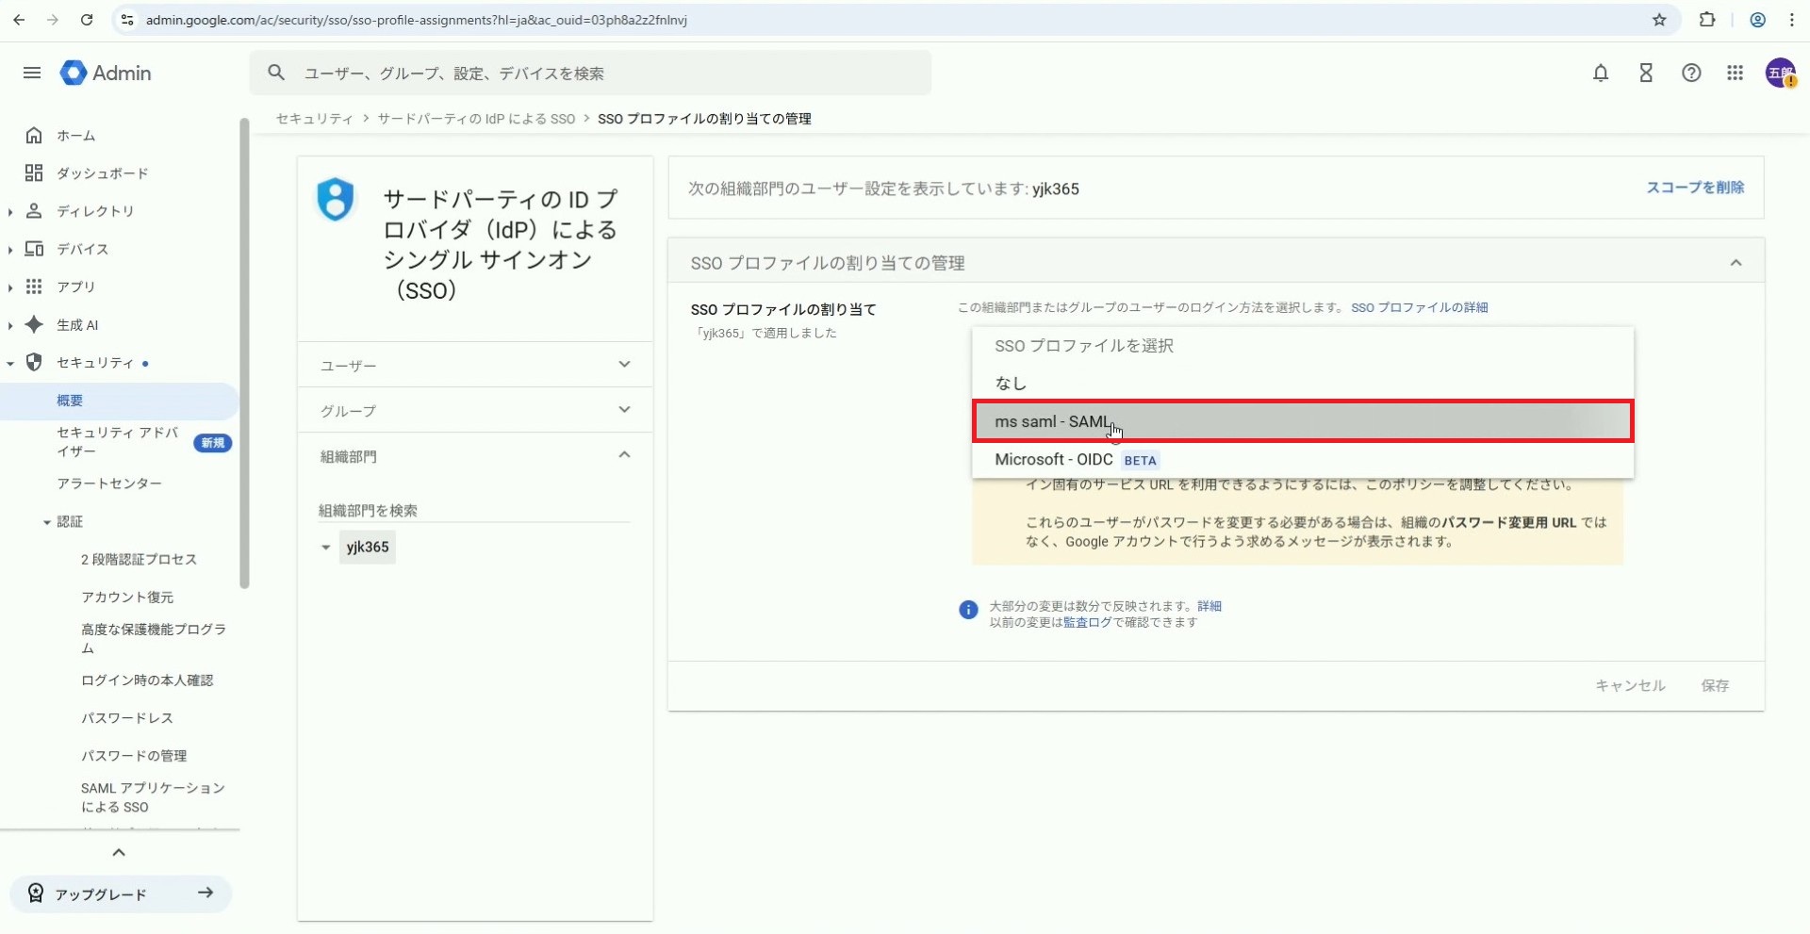Open the main hamburger menu
The image size is (1810, 934).
point(32,73)
